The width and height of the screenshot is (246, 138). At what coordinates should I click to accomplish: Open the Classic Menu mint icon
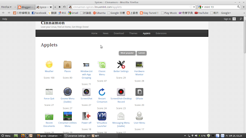point(102,65)
